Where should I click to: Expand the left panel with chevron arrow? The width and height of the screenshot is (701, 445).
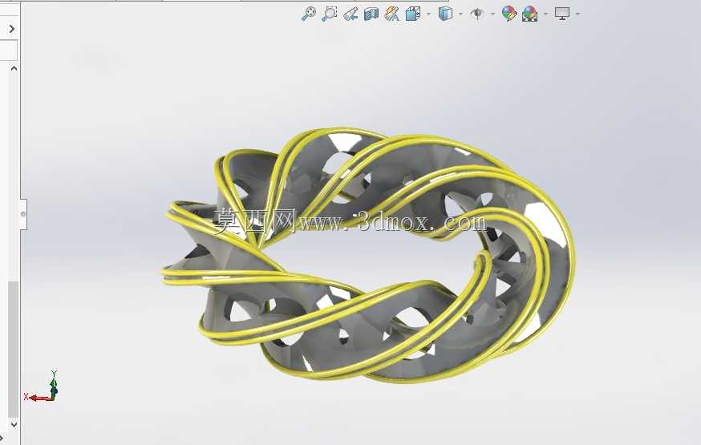pyautogui.click(x=12, y=29)
